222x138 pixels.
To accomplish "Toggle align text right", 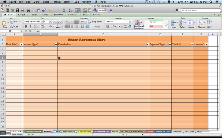I will coord(77,26).
